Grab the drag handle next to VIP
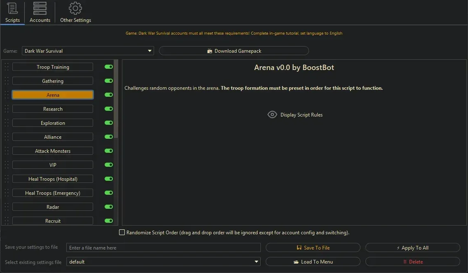Image resolution: width=468 pixels, height=273 pixels. 7,165
